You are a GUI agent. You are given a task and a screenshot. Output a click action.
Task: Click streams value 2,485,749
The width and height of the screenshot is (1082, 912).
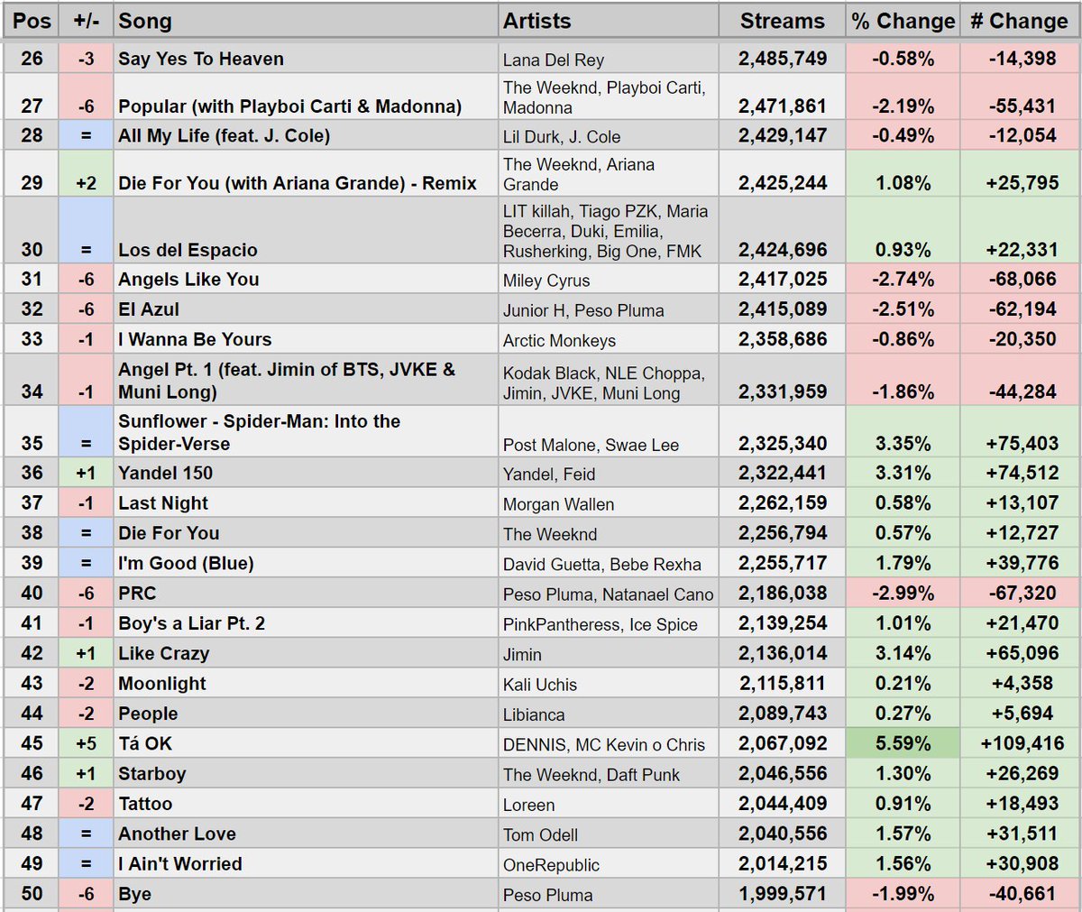[783, 59]
